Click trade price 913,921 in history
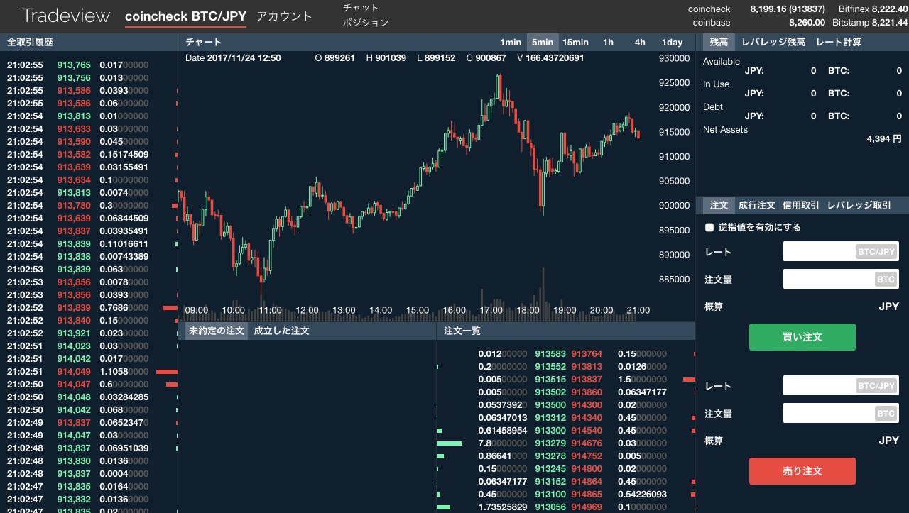This screenshot has height=513, width=909. point(74,333)
